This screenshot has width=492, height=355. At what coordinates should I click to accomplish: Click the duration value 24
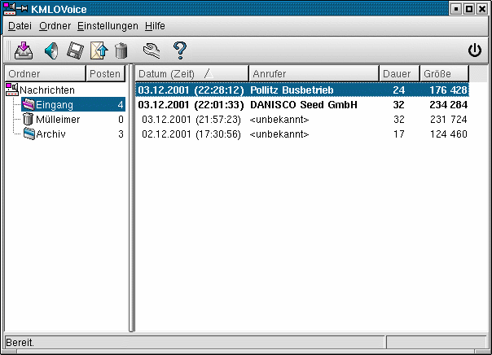pyautogui.click(x=399, y=90)
